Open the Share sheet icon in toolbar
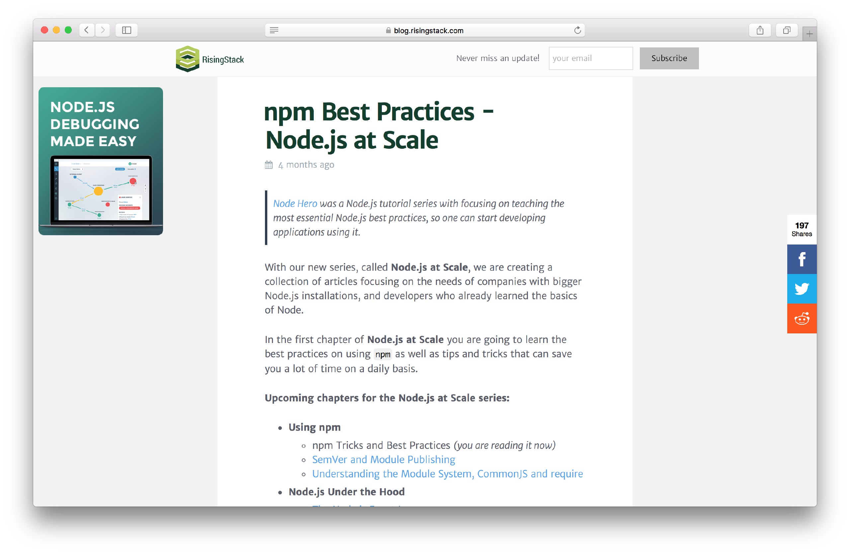850x554 pixels. tap(760, 30)
